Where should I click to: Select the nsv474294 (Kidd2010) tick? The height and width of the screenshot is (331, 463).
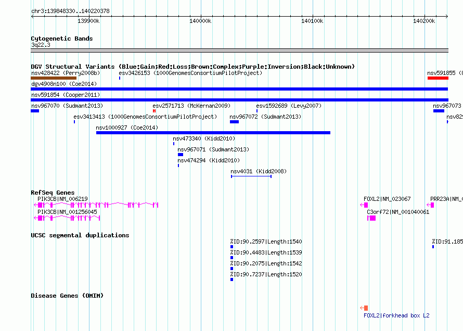pyautogui.click(x=178, y=166)
